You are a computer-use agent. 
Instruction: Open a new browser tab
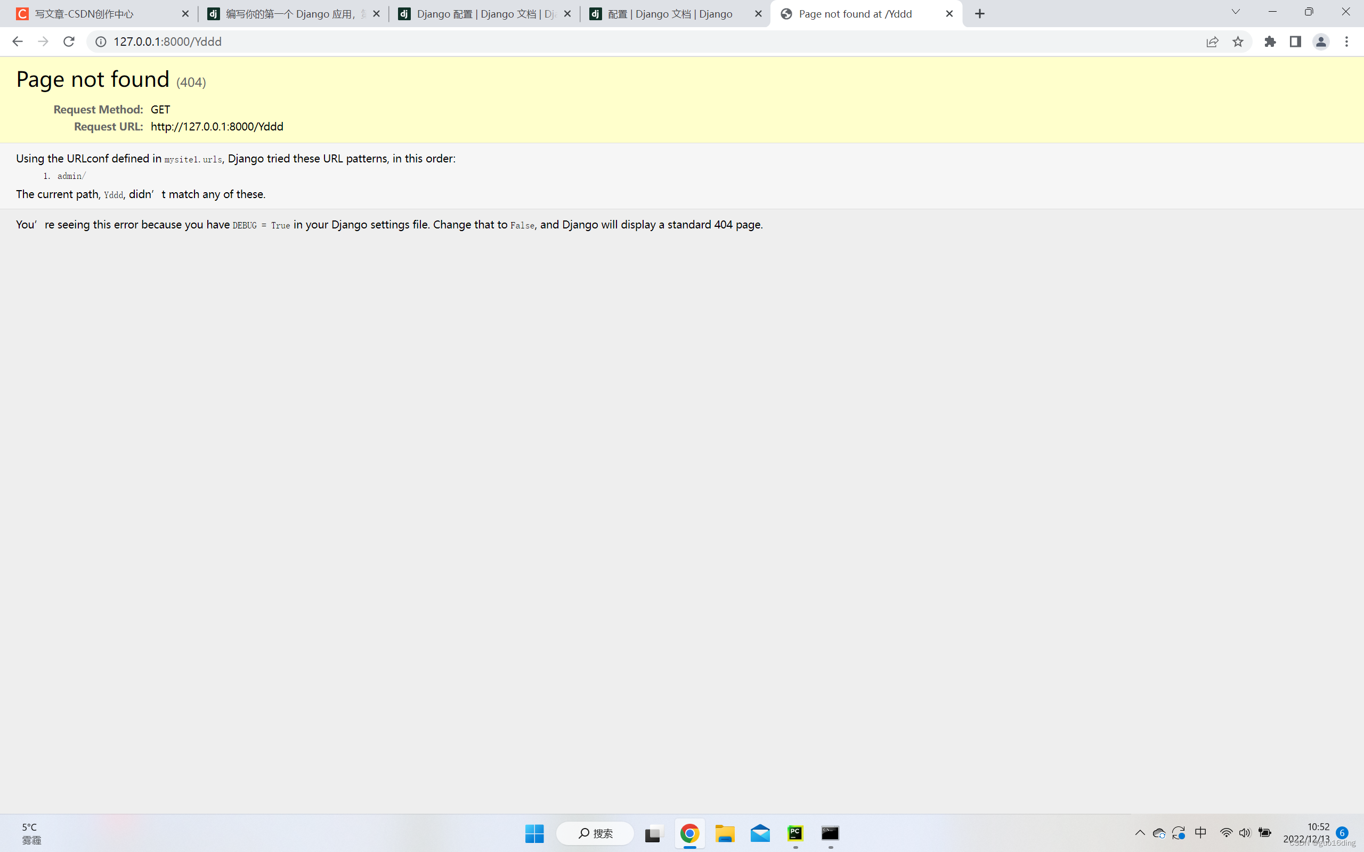[x=980, y=14]
